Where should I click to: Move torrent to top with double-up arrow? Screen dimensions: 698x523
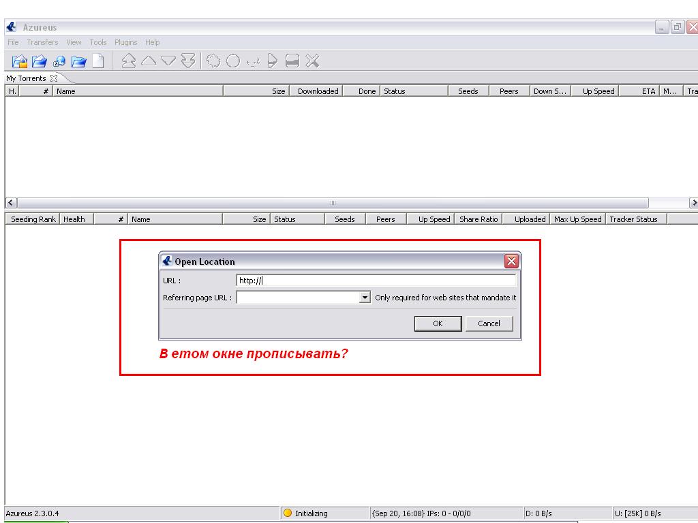[x=129, y=61]
